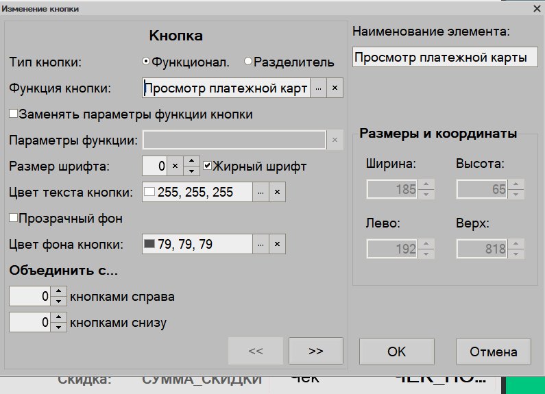Increase Верх with up arrow
The height and width of the screenshot is (394, 545).
[516, 244]
